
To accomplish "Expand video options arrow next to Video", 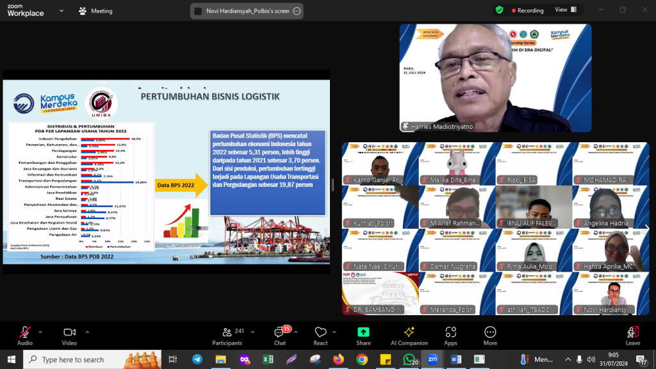I will (85, 332).
